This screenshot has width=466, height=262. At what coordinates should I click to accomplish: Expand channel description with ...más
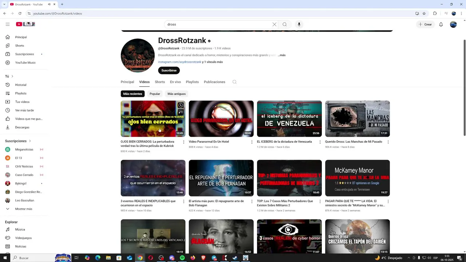click(x=281, y=55)
